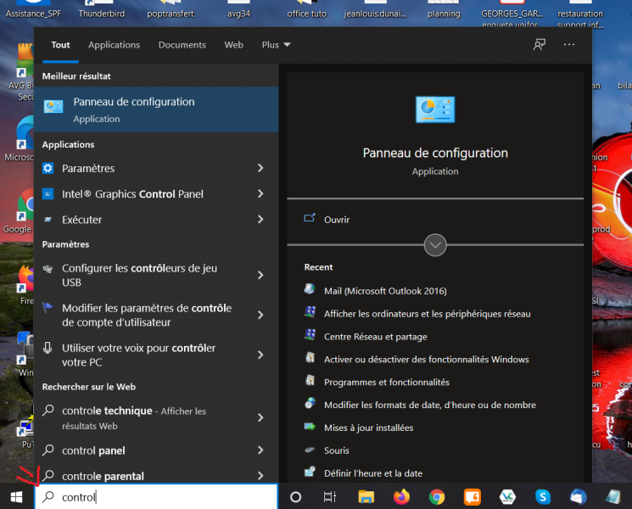Image resolution: width=632 pixels, height=509 pixels.
Task: Click the game controller icon for USB settings
Action: pyautogui.click(x=48, y=269)
